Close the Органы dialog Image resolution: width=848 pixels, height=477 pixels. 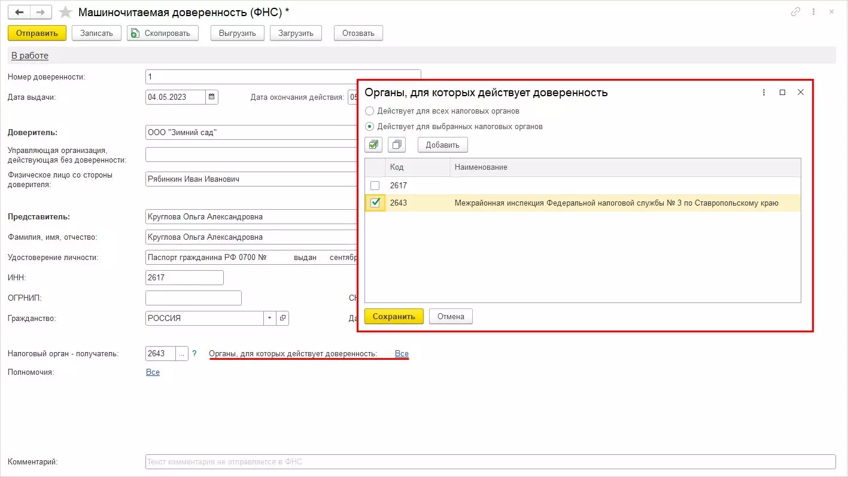[801, 93]
